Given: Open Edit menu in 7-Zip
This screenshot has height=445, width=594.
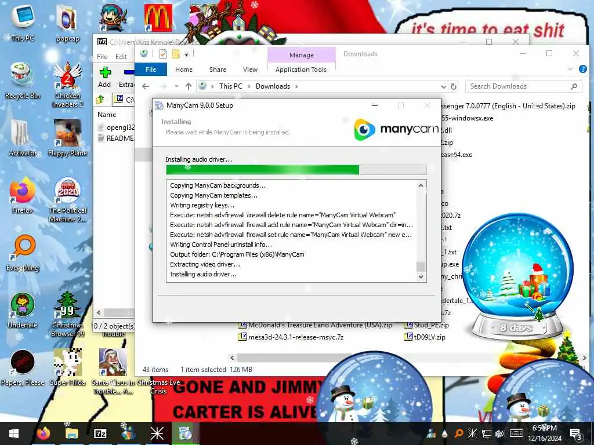Looking at the screenshot, I should pos(121,57).
